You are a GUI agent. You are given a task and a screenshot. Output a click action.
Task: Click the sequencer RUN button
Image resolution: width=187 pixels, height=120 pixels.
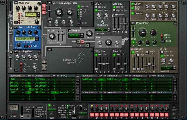pos(14,107)
